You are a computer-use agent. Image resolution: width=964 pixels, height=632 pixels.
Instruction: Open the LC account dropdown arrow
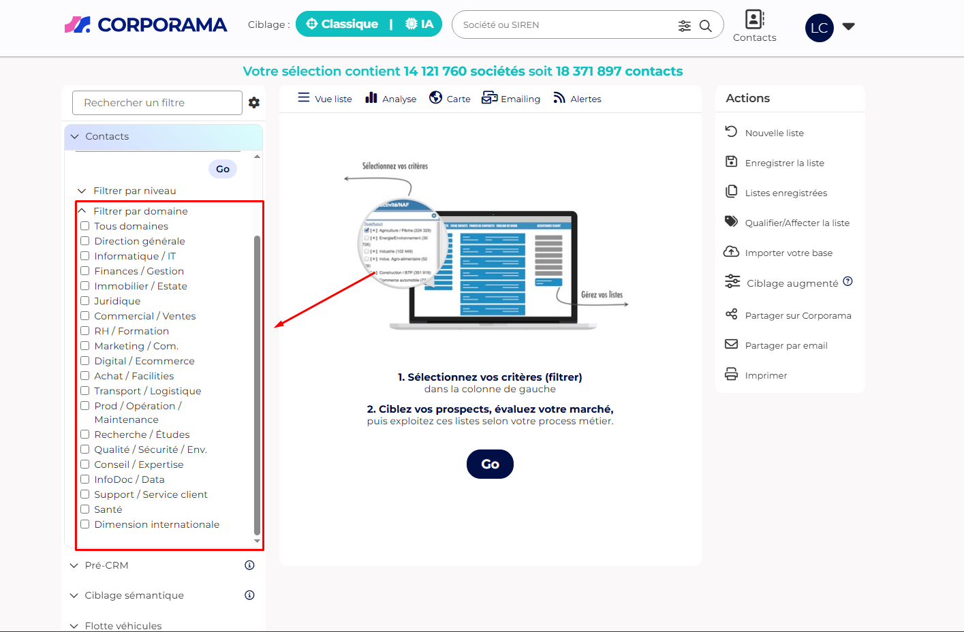[848, 27]
